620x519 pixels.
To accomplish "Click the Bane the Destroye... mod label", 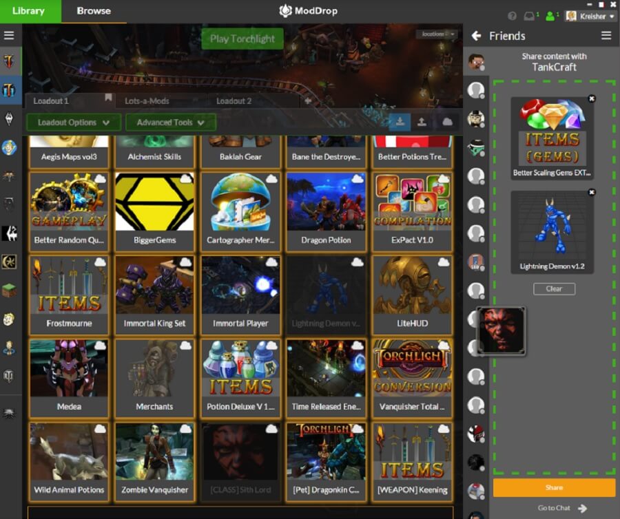I will 327,157.
